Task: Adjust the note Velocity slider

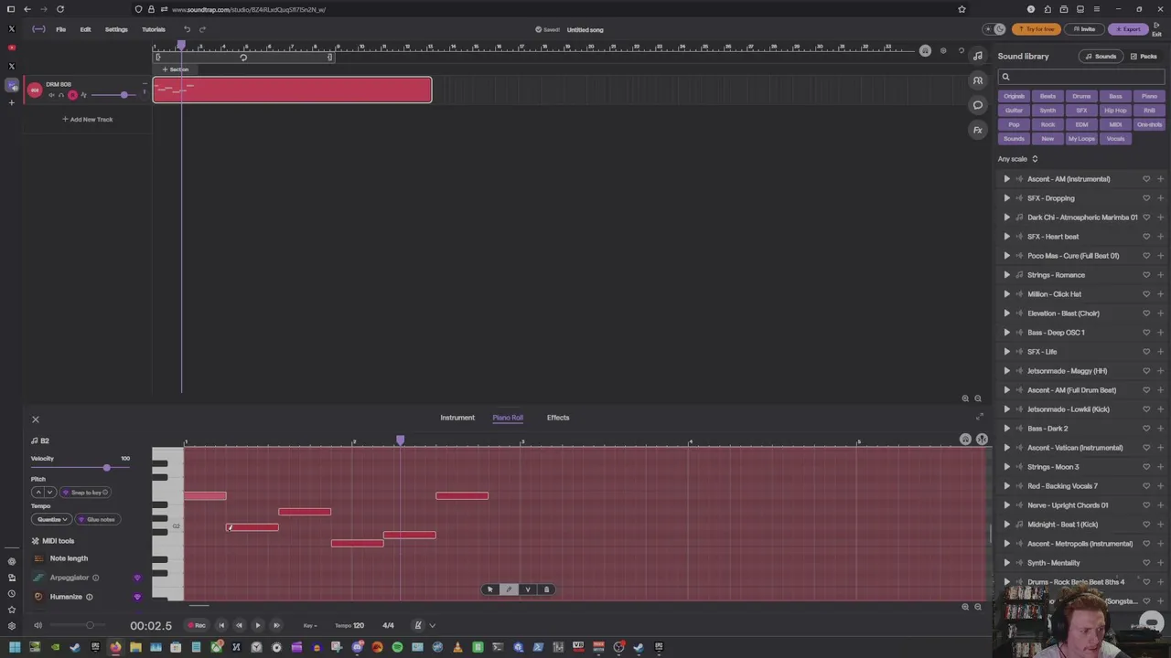Action: pyautogui.click(x=81, y=468)
